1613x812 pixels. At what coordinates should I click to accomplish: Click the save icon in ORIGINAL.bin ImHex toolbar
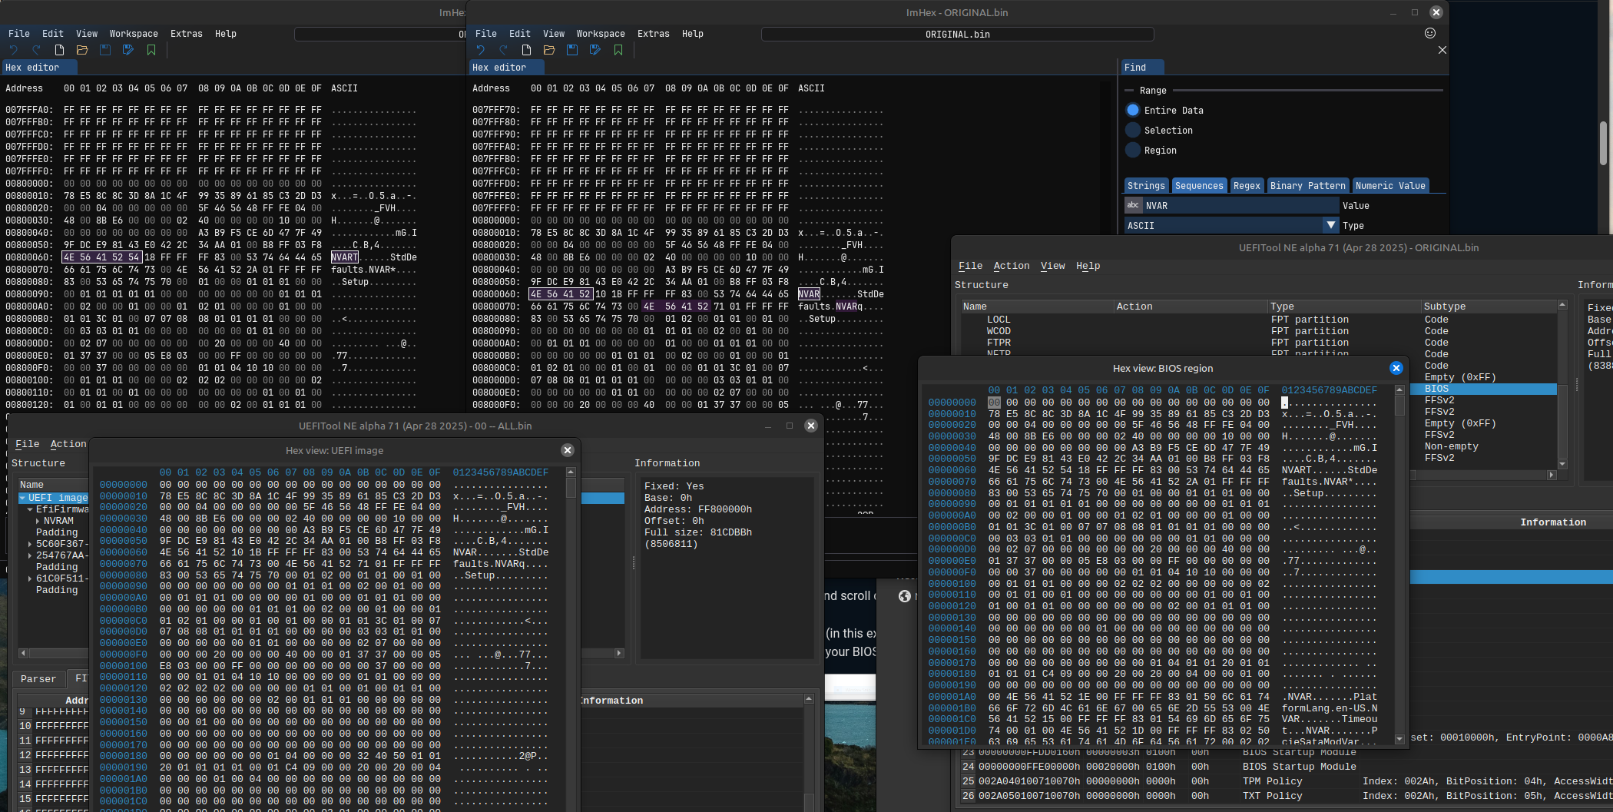[x=572, y=50]
